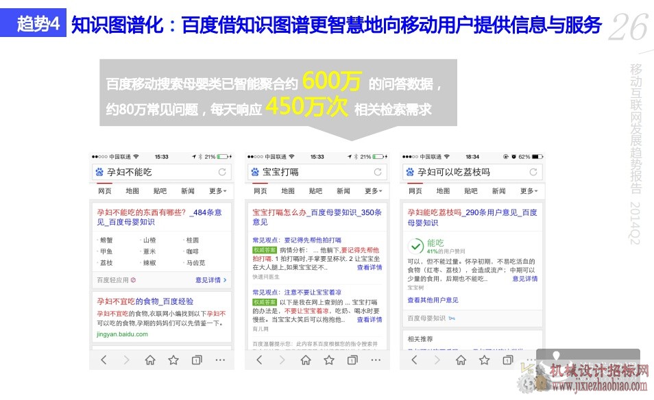This screenshot has width=654, height=400.
Task: Open result 孕妇不能吃的东西有哪些 484条意见
Action: tap(159, 217)
